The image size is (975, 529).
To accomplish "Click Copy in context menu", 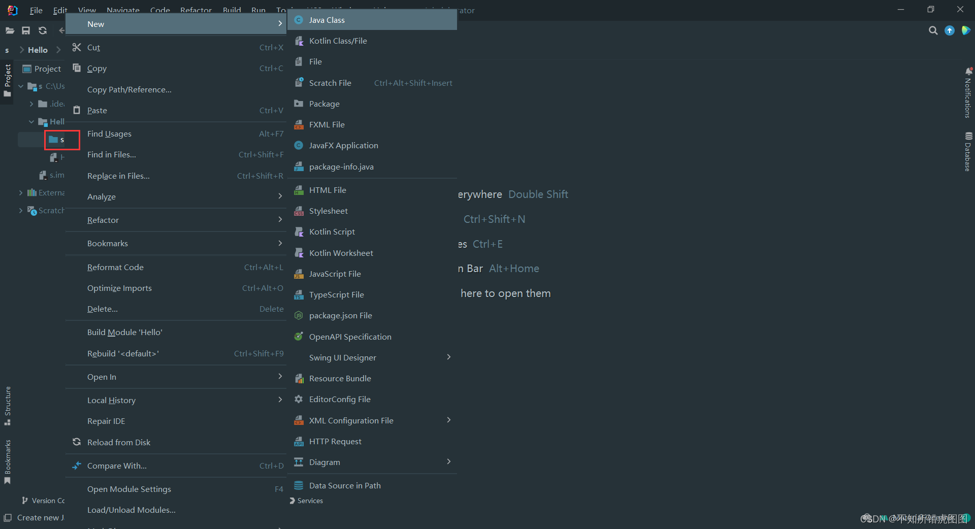I will tap(176, 68).
